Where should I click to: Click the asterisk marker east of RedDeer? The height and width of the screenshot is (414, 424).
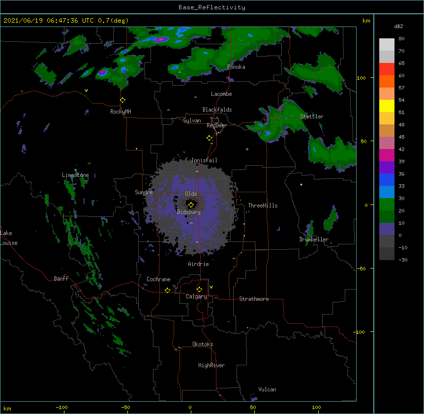pos(247,149)
